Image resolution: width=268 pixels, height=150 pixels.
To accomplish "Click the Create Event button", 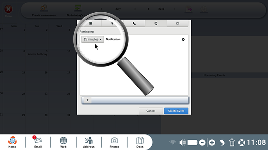I will pyautogui.click(x=176, y=111).
